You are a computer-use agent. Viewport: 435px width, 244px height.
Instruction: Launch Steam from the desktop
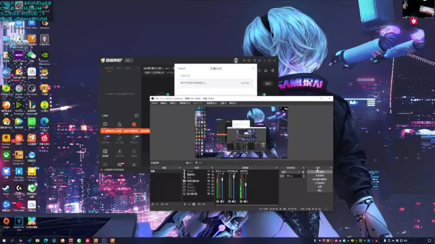point(6,190)
